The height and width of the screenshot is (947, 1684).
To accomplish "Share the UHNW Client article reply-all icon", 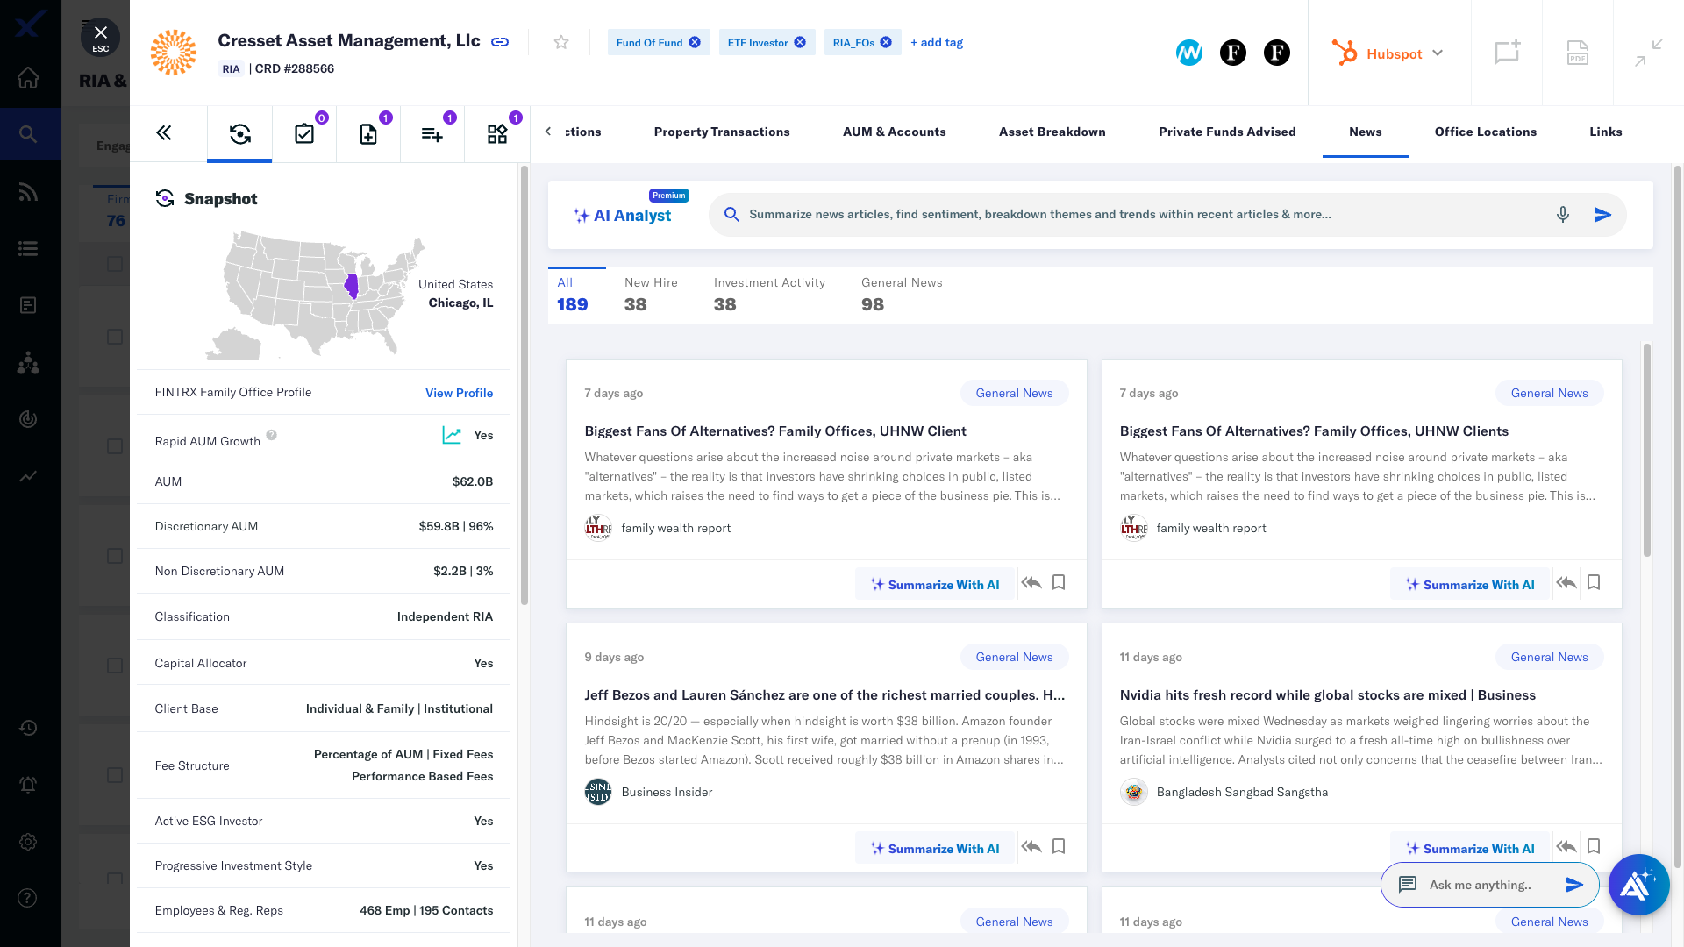I will click(x=1031, y=583).
